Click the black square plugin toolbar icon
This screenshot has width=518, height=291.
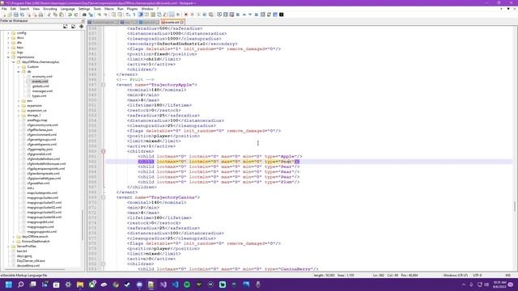282,15
